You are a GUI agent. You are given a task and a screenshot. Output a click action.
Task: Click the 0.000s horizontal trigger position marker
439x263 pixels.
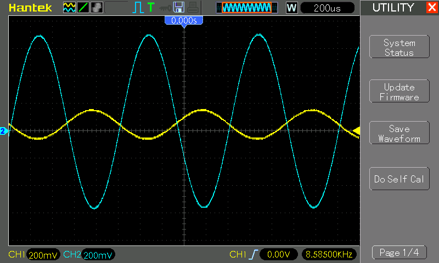pos(184,20)
